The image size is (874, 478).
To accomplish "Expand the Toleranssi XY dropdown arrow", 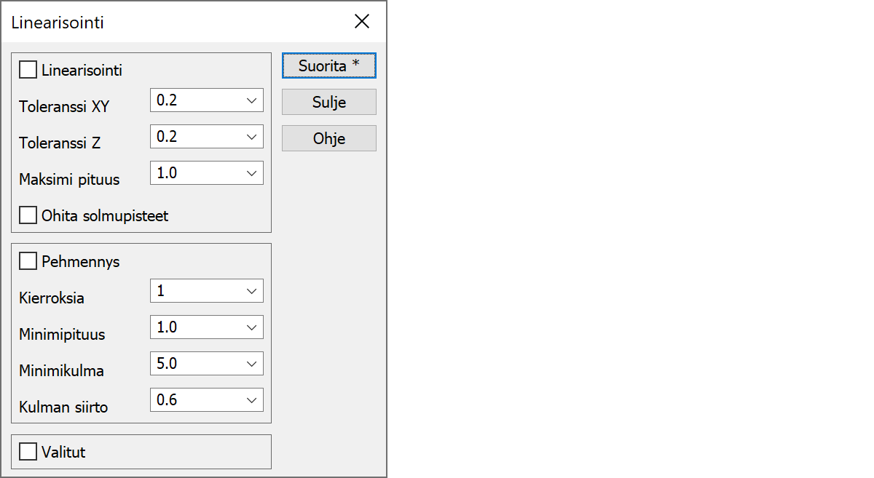I will [252, 100].
